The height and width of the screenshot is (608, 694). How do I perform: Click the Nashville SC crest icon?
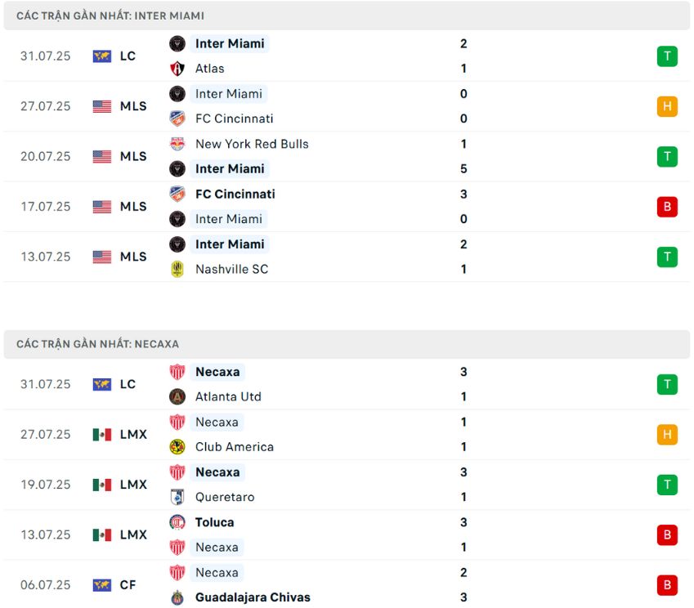click(x=177, y=269)
